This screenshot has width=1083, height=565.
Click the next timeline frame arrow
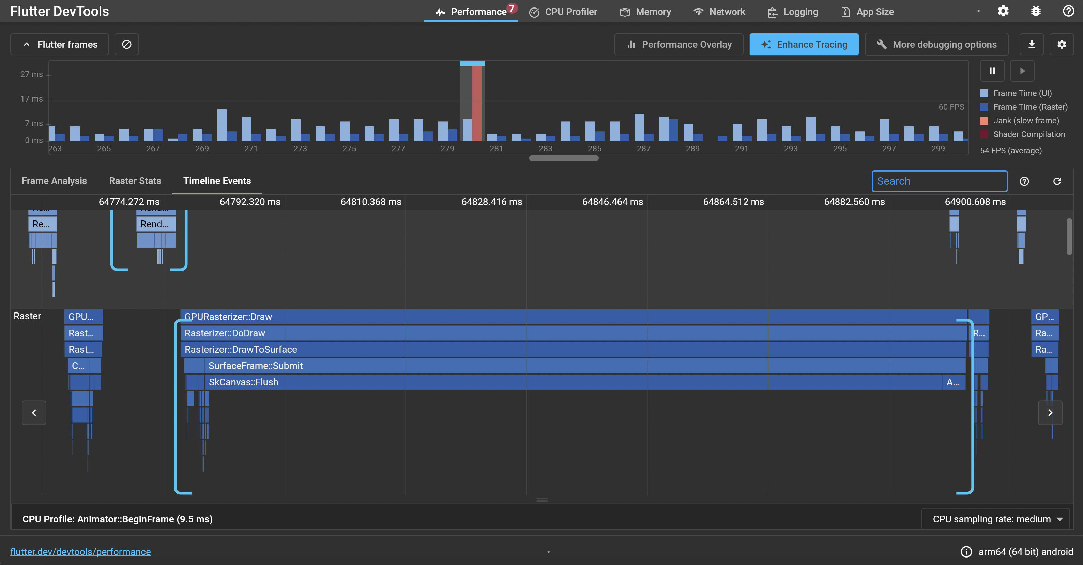(1050, 413)
